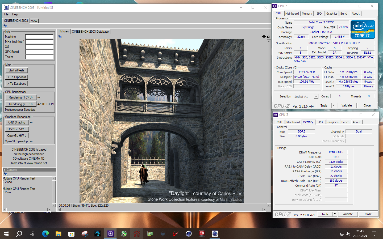Click the red FX taskbar icon
Screen dimensions: 383x239
click(x=202, y=234)
